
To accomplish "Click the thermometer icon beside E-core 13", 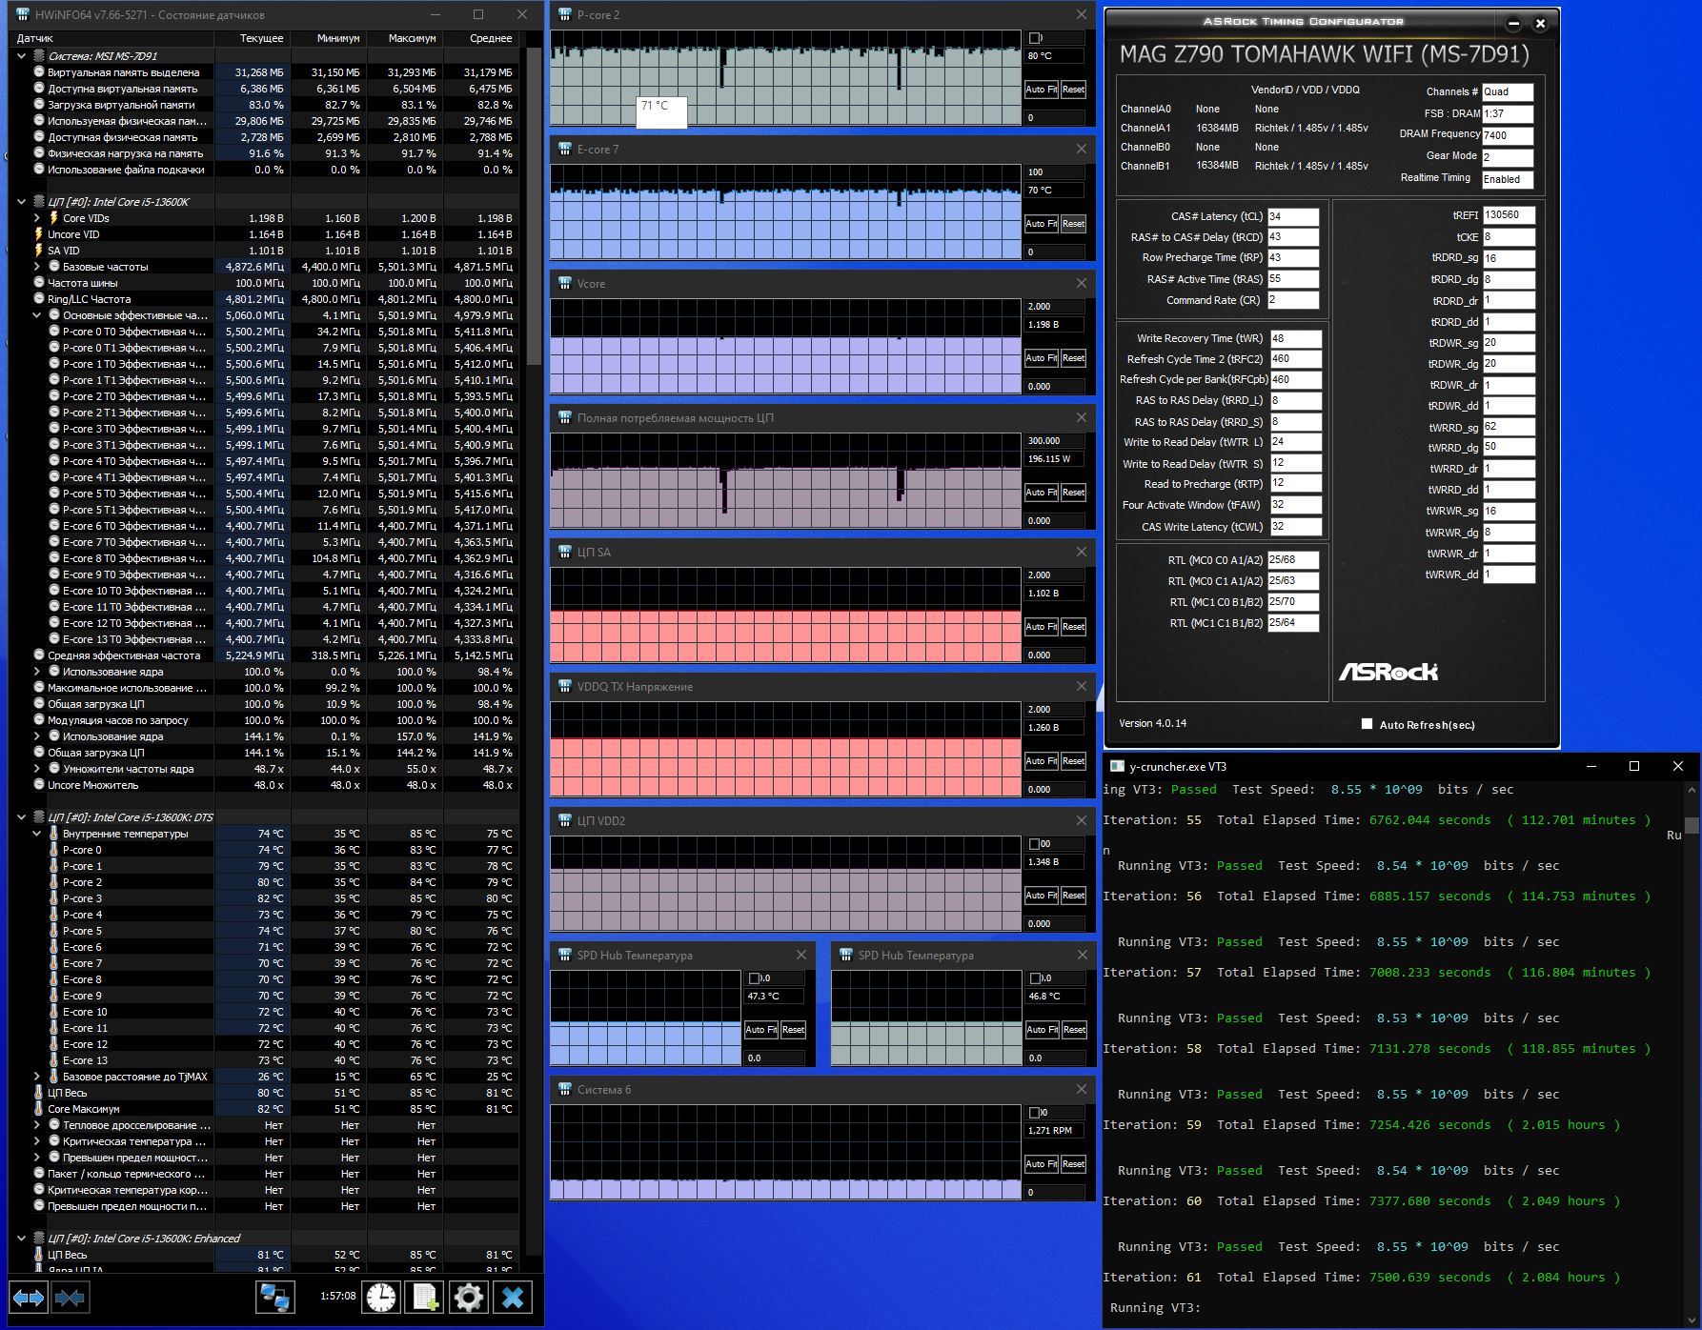I will (53, 1060).
